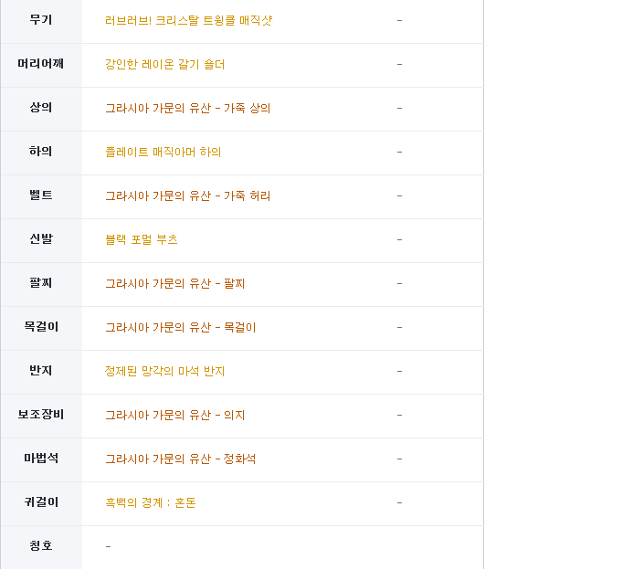The width and height of the screenshot is (643, 570).
Task: Open 그라시아 가문의 유산 - 가죽 허리 link
Action: (x=187, y=196)
